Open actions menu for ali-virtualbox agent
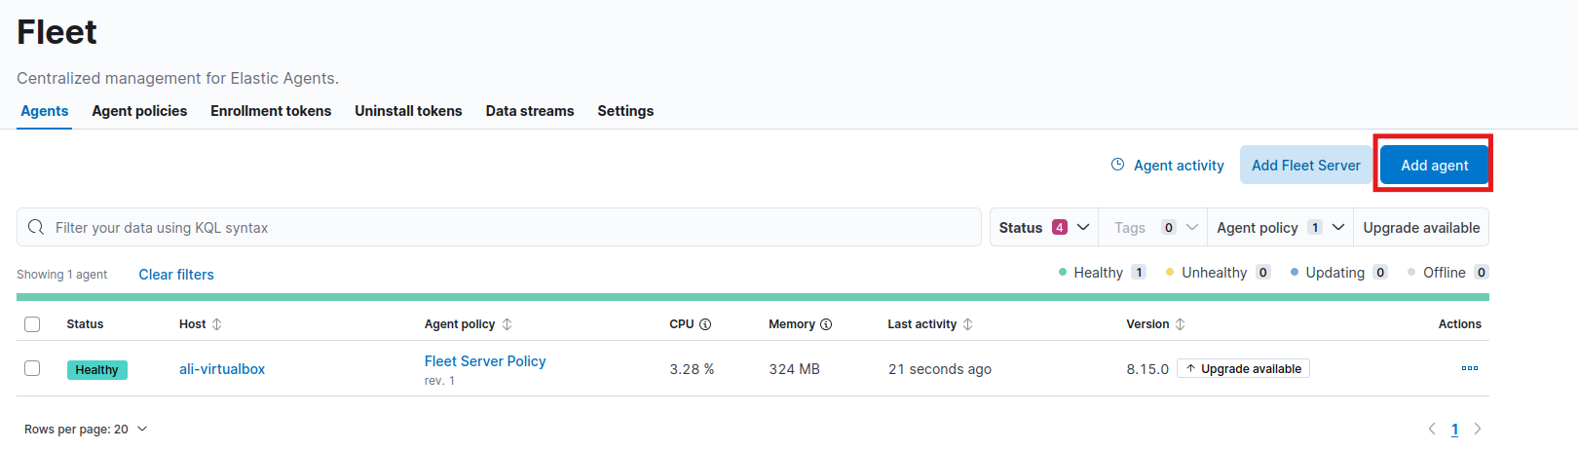Image resolution: width=1578 pixels, height=450 pixels. point(1470,368)
